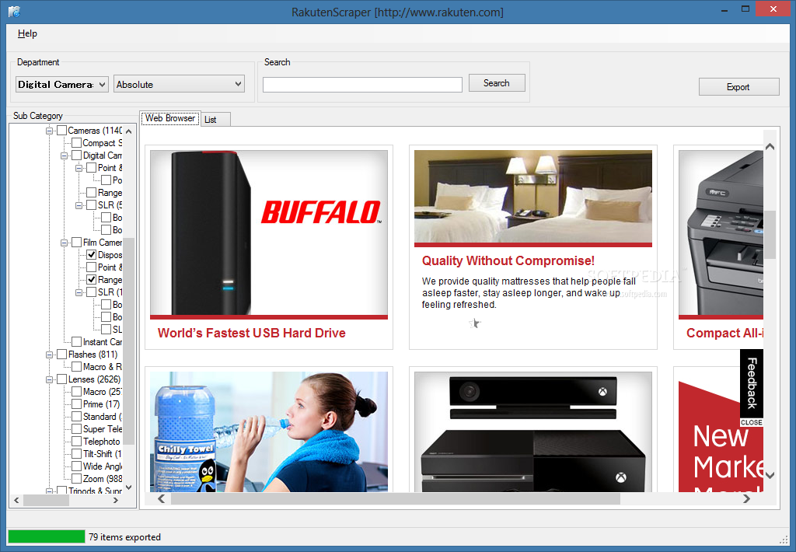Check the Film Camer checkbox
The image size is (796, 552).
point(77,243)
